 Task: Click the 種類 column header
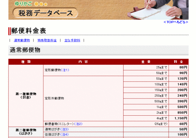[26, 62]
